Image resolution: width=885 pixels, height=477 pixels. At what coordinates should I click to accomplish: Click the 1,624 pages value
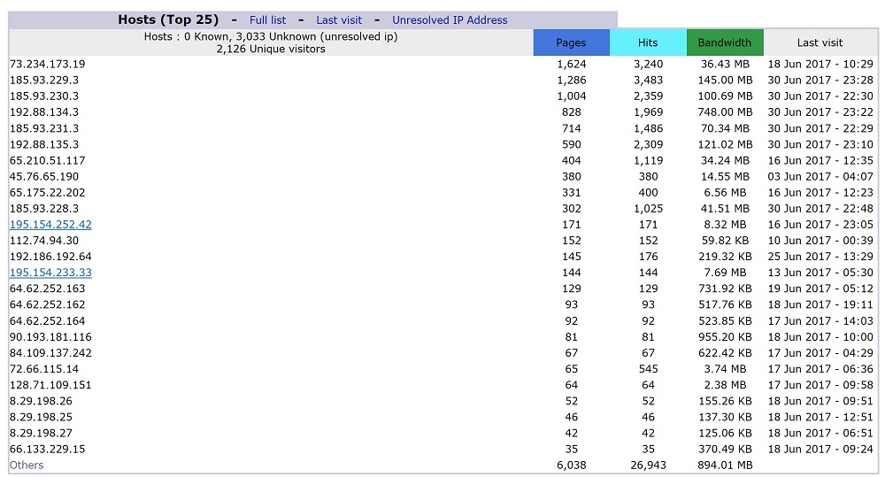pos(571,65)
